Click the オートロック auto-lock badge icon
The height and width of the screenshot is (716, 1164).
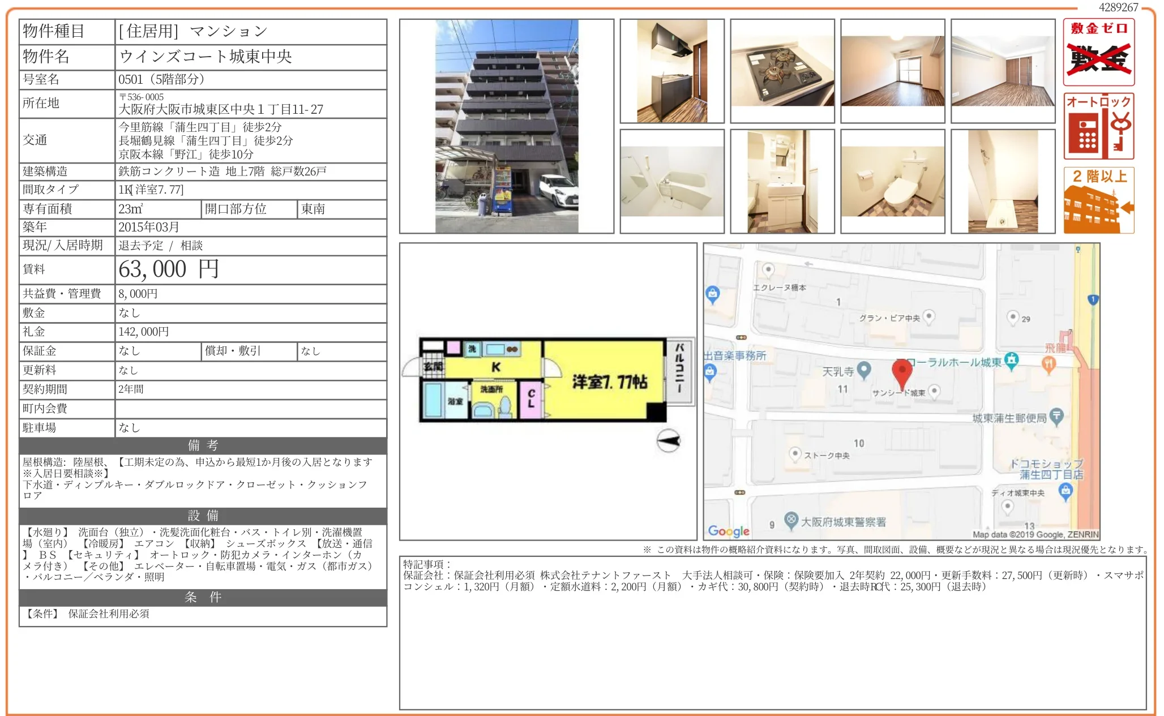click(x=1098, y=126)
